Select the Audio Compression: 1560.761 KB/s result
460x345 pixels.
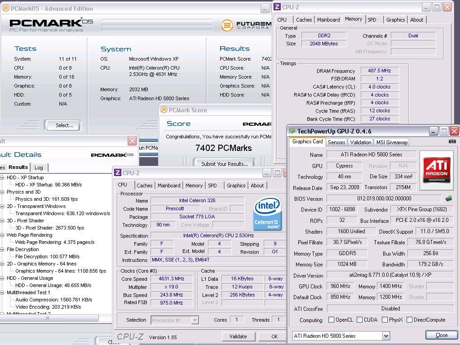pos(54,300)
